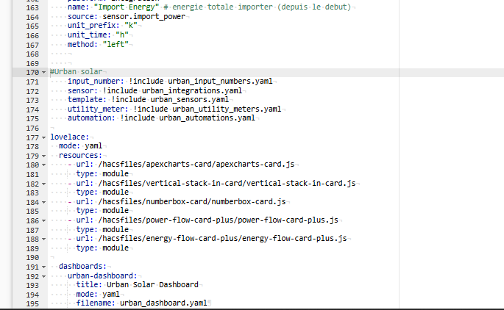Collapse the lovelace fold arrow at line 177
Screen dimensions: 504x310
43,137
